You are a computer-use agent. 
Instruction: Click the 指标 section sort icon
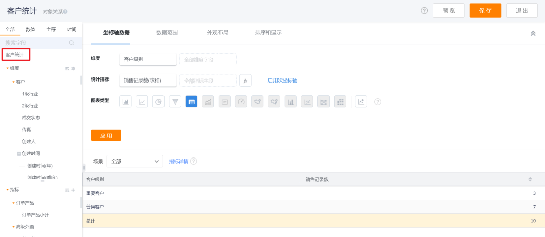coord(67,190)
